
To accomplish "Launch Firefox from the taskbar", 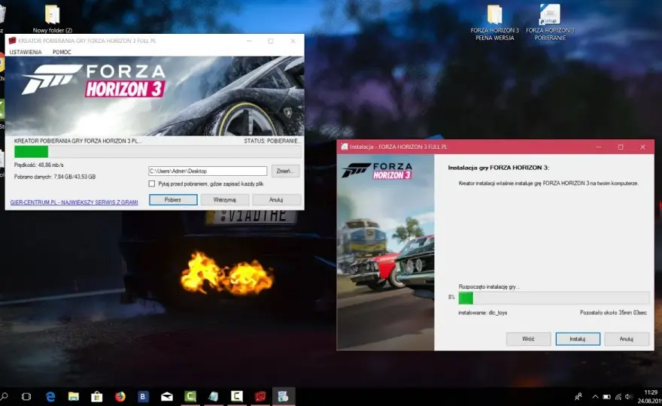I will 120,396.
